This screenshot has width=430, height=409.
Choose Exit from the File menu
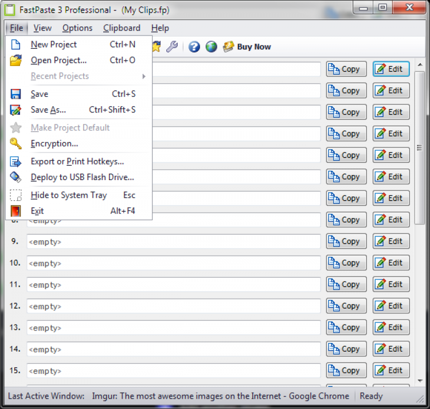pos(79,211)
